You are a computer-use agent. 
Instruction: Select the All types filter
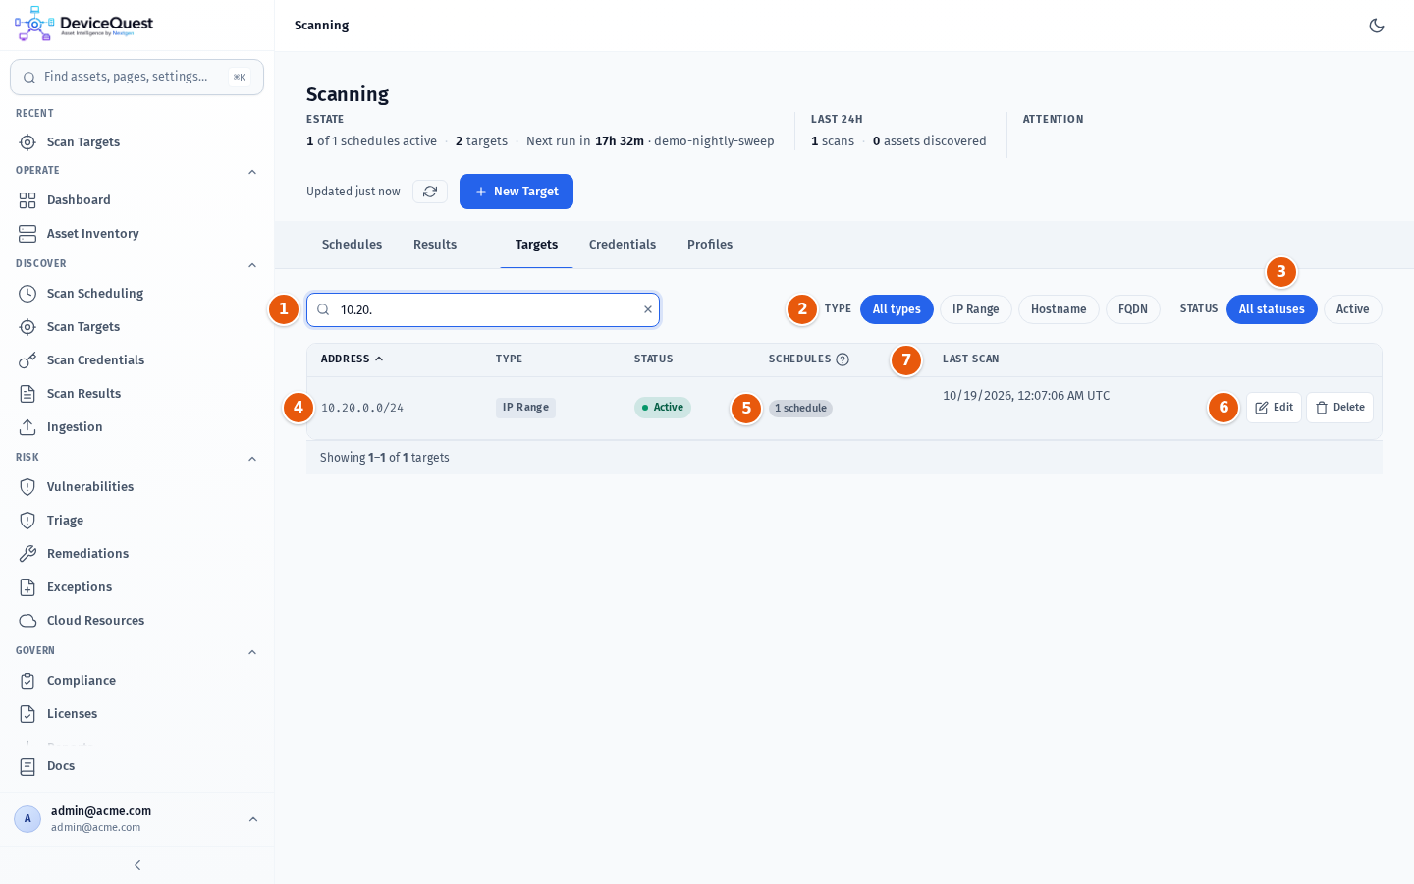[897, 309]
